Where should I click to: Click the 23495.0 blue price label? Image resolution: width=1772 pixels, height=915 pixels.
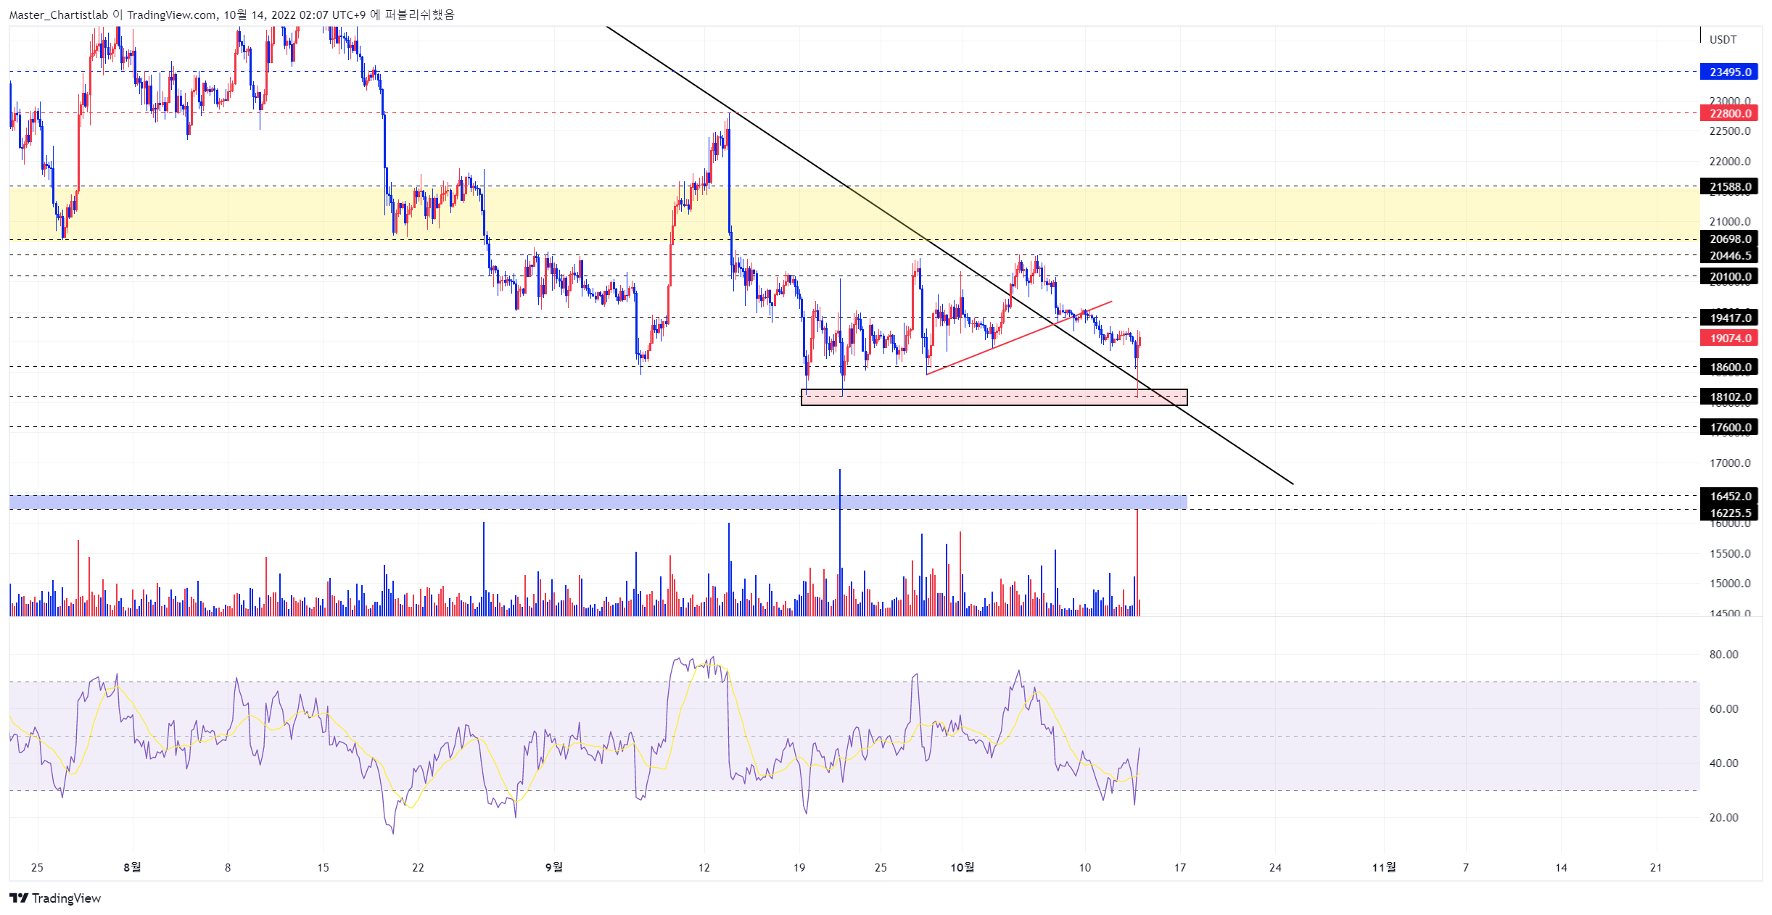pos(1729,72)
